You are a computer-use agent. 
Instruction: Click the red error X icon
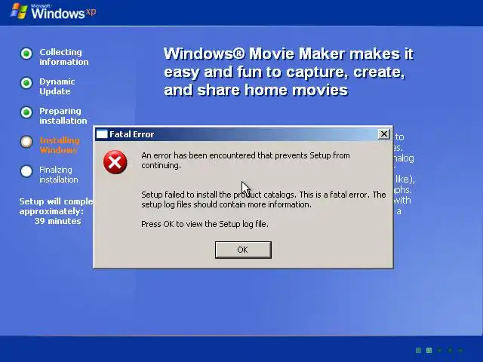115,162
